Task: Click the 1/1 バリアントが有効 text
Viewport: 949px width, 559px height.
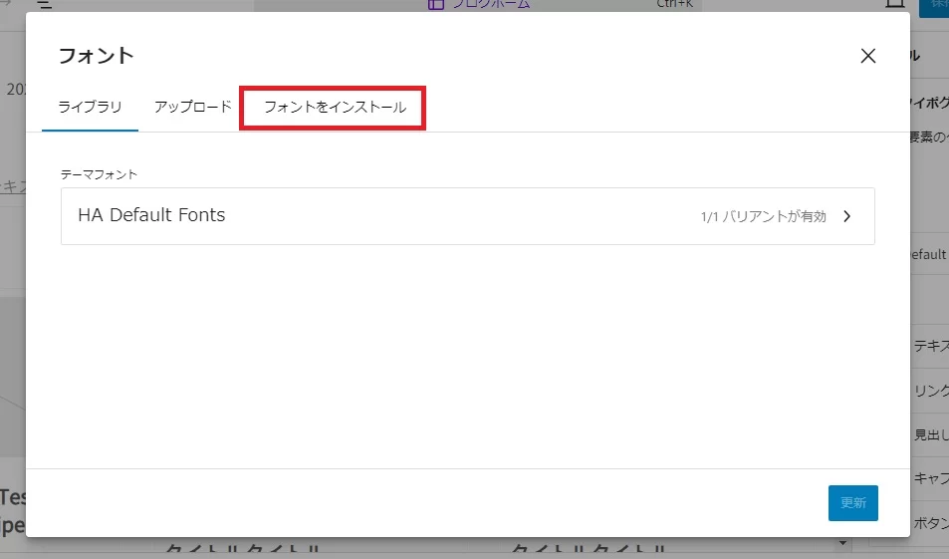Action: pos(763,216)
